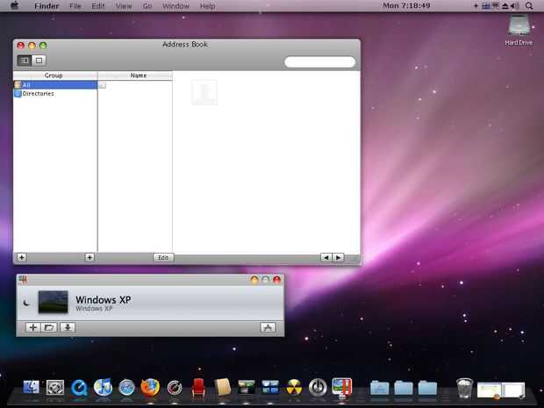Click the Spotlight search magnifier icon

529,6
